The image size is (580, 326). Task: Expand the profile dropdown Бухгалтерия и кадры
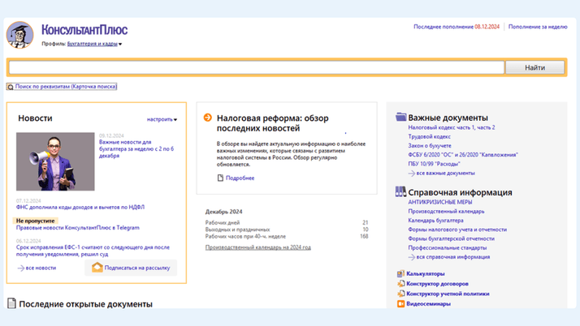coord(94,44)
